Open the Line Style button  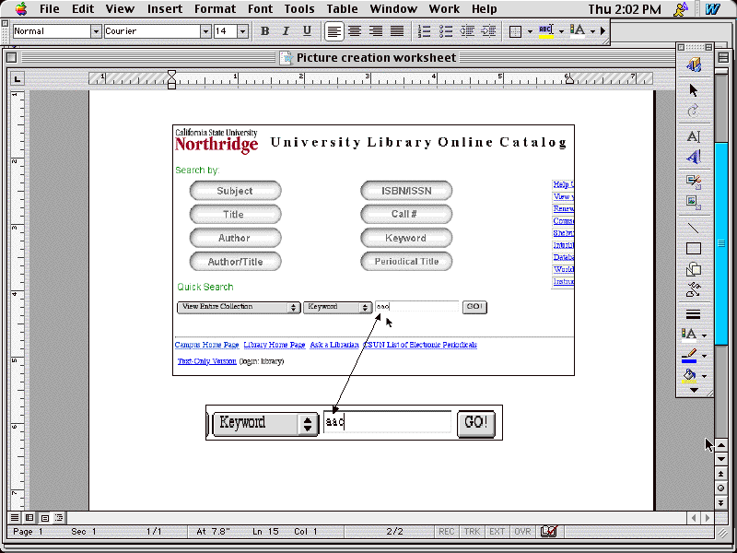pos(694,314)
